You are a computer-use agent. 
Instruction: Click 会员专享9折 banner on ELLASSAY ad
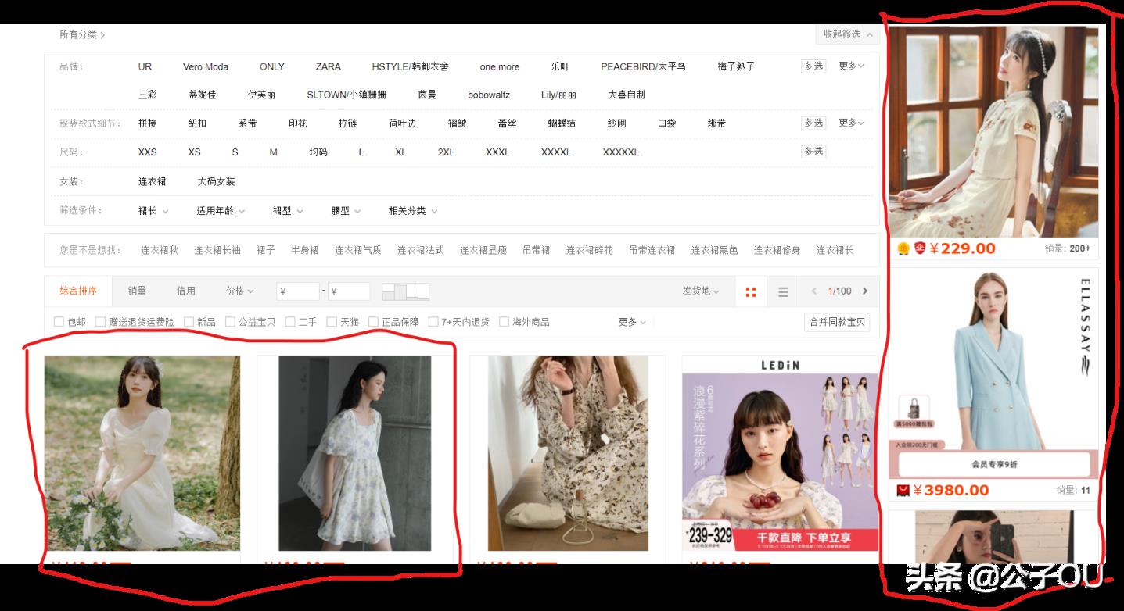pyautogui.click(x=994, y=464)
